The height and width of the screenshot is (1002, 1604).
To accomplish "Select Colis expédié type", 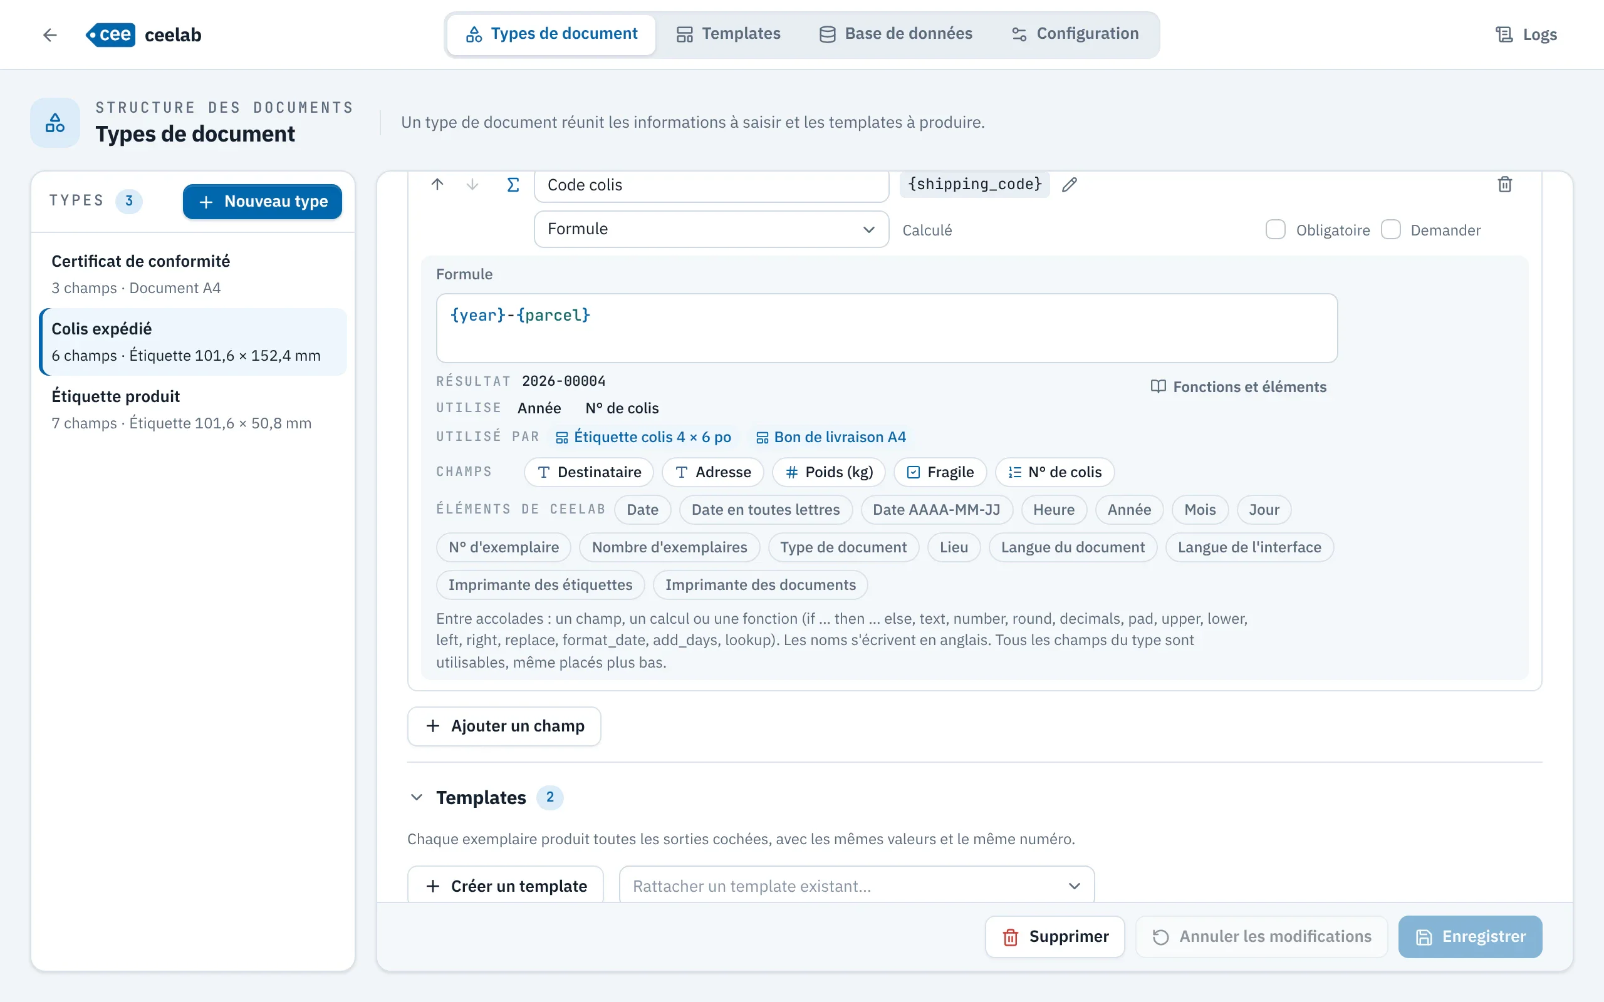I will (193, 341).
